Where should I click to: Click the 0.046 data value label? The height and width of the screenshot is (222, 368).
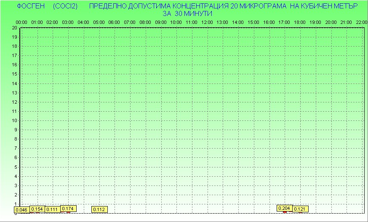coord(21,210)
